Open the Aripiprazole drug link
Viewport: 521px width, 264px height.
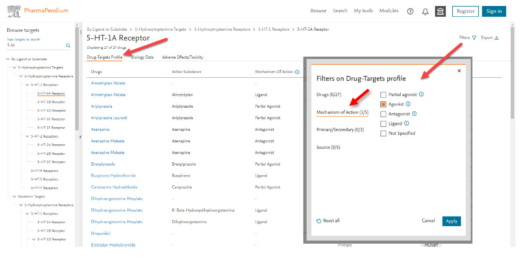click(102, 106)
